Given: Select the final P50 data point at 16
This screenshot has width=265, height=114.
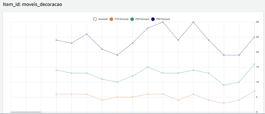Looking at the screenshot, I should [254, 64].
